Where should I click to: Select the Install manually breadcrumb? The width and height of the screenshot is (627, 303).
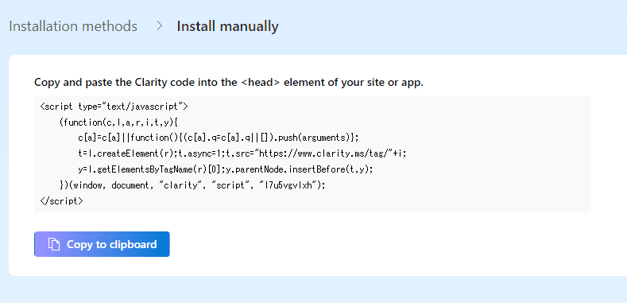(227, 26)
